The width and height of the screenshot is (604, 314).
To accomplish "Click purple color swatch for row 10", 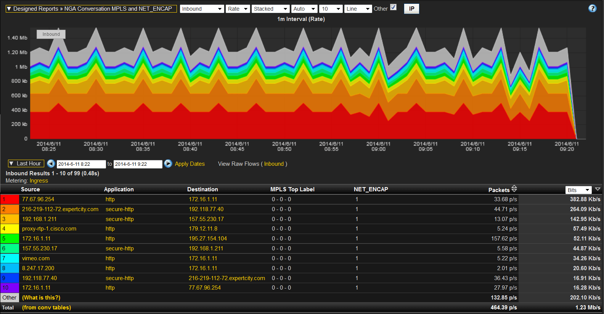I will coord(10,288).
